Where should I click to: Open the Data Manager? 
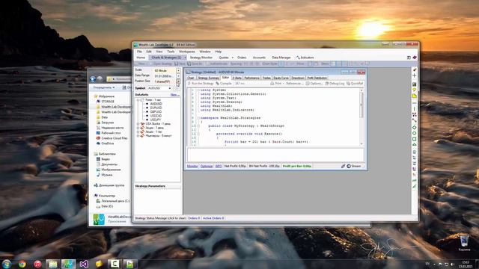point(281,58)
